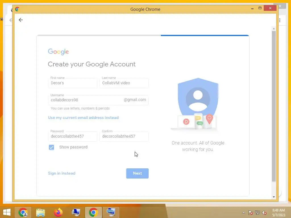Click the popup's vertical scrollbar thumb
Viewport: 291px width, 218px height.
point(274,106)
